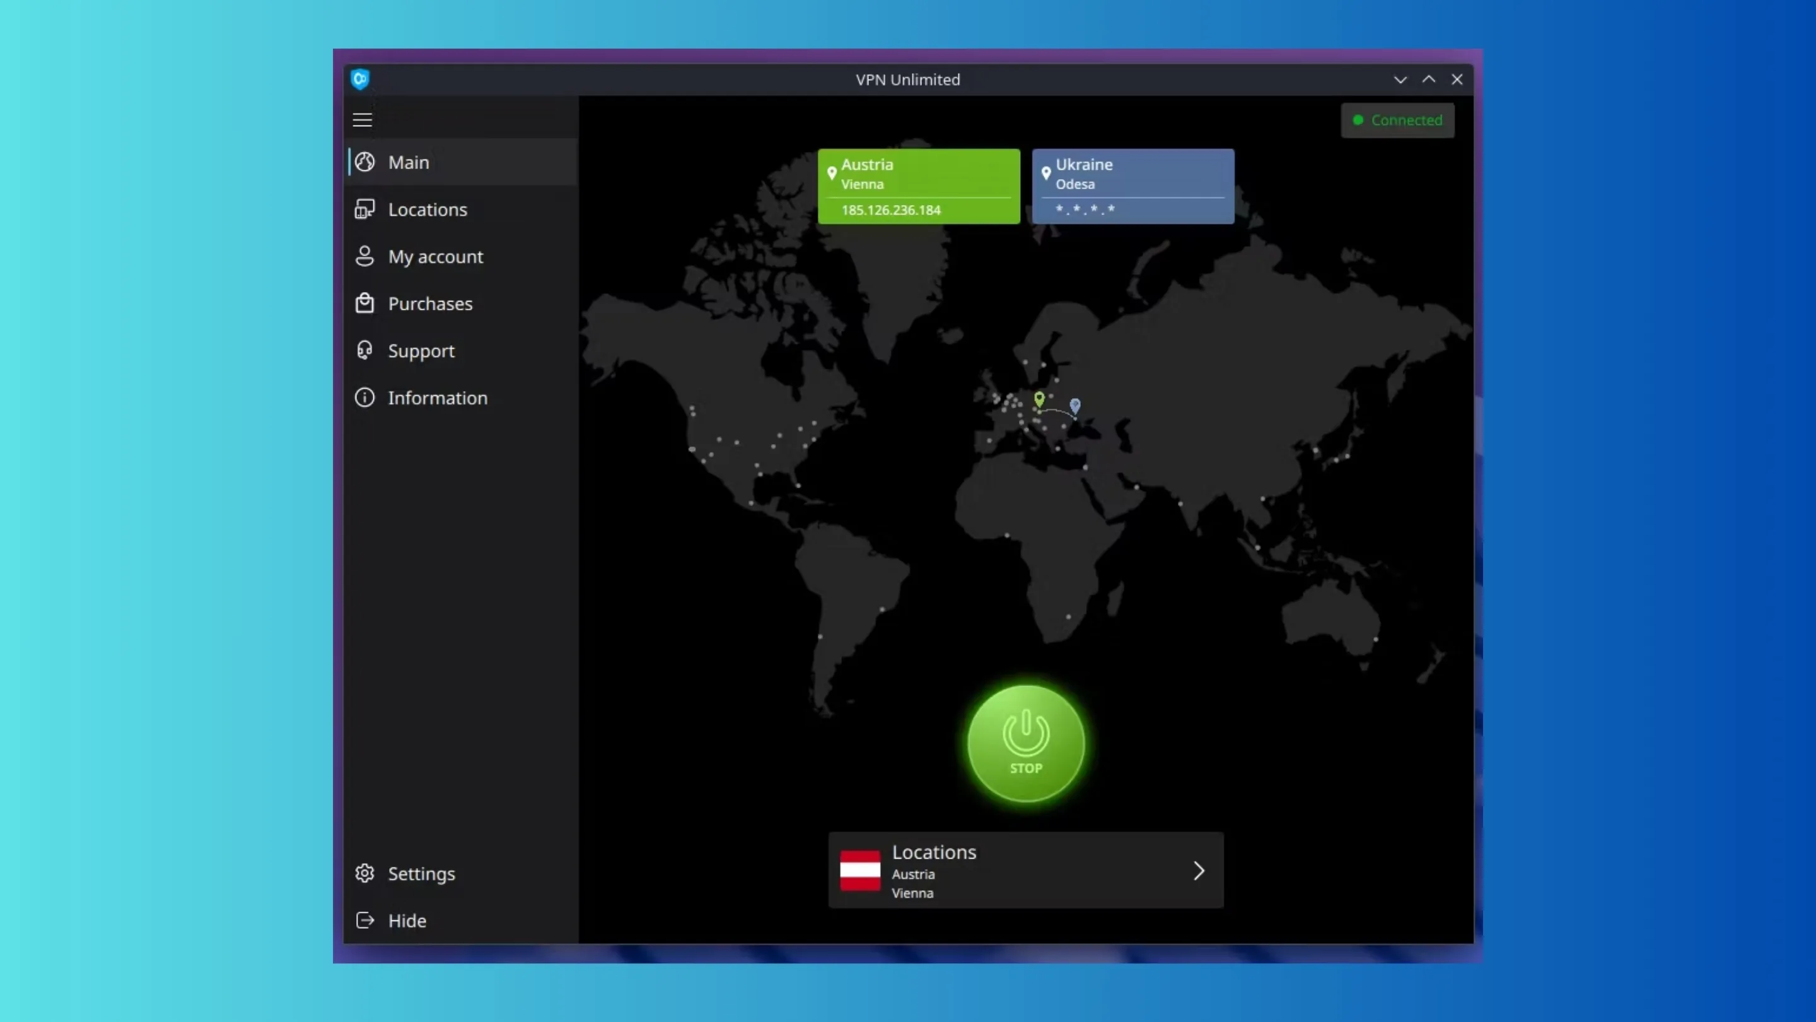The height and width of the screenshot is (1022, 1816).
Task: Click the gear icon beside Settings
Action: (x=364, y=873)
